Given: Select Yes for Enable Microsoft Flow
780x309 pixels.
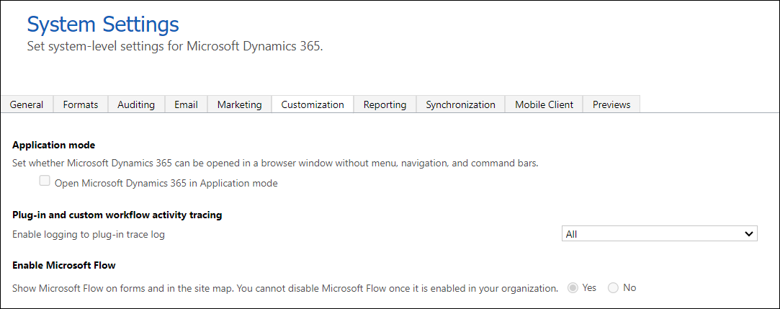Looking at the screenshot, I should 573,287.
